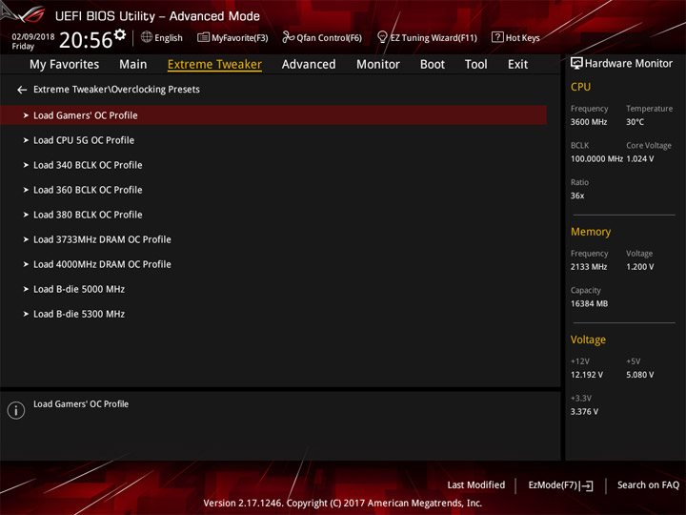
Task: Expand arrow for Load 380 BCLK OC Profile
Action: coord(26,215)
